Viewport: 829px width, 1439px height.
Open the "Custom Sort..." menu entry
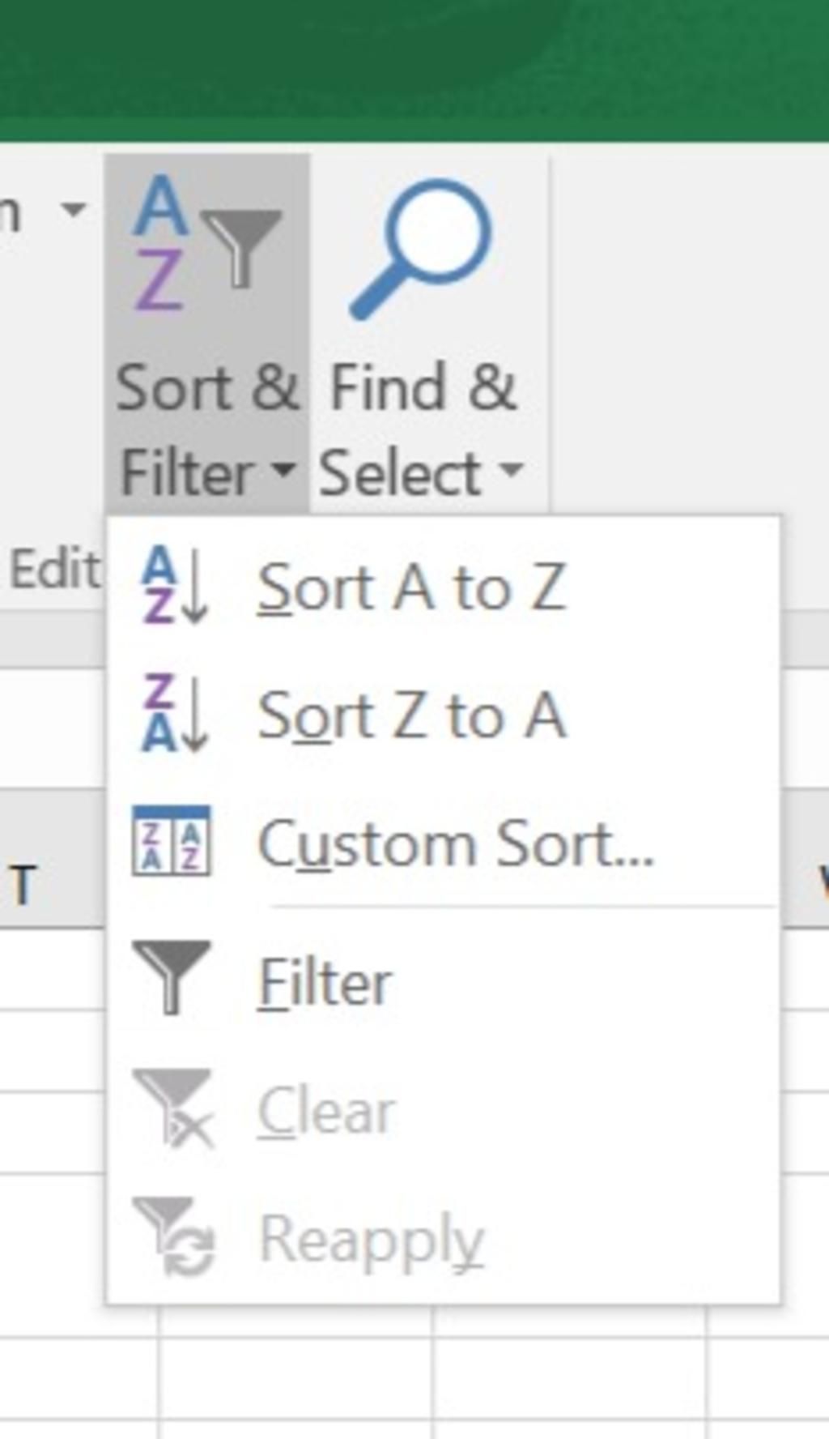pyautogui.click(x=455, y=844)
